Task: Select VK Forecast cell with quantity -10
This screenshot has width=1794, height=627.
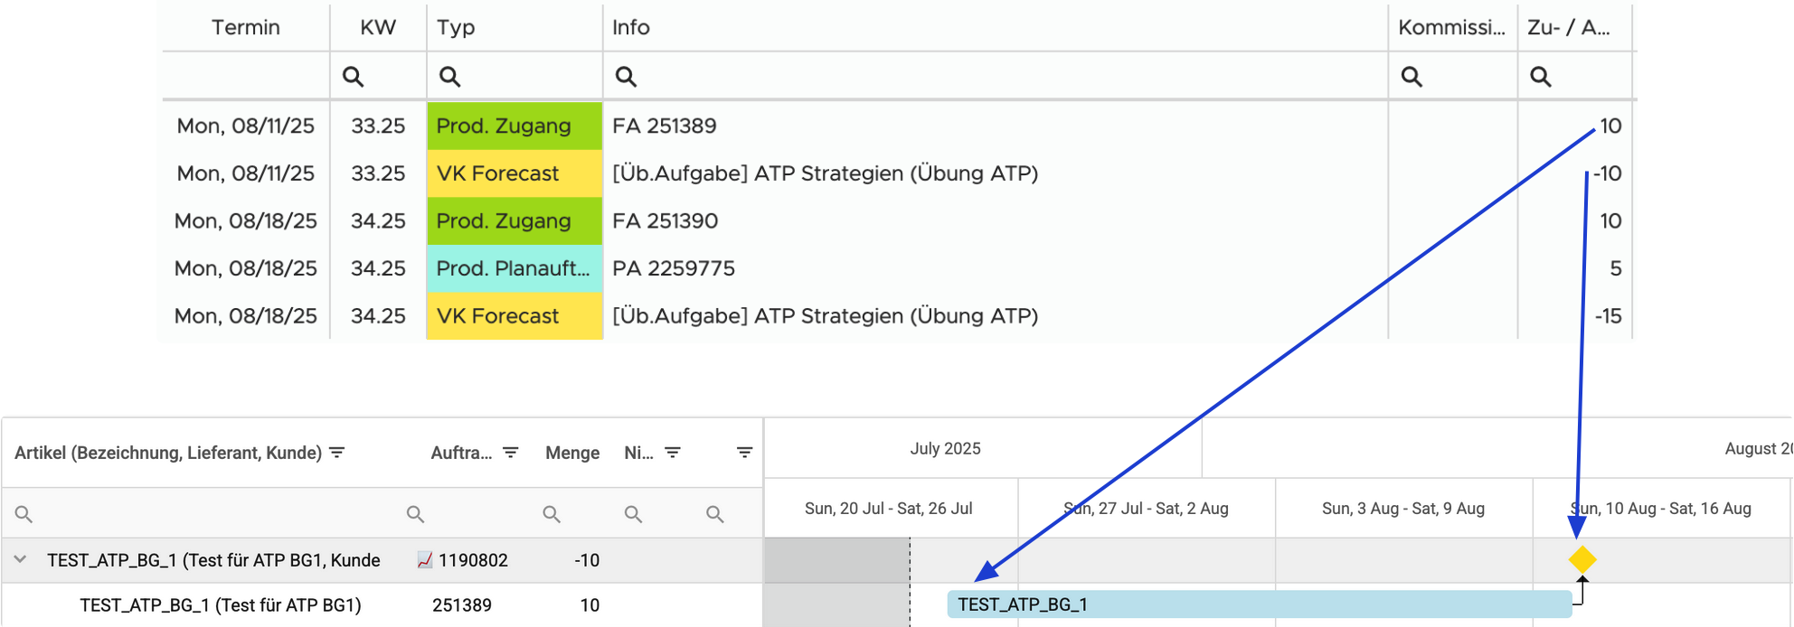Action: click(x=515, y=173)
